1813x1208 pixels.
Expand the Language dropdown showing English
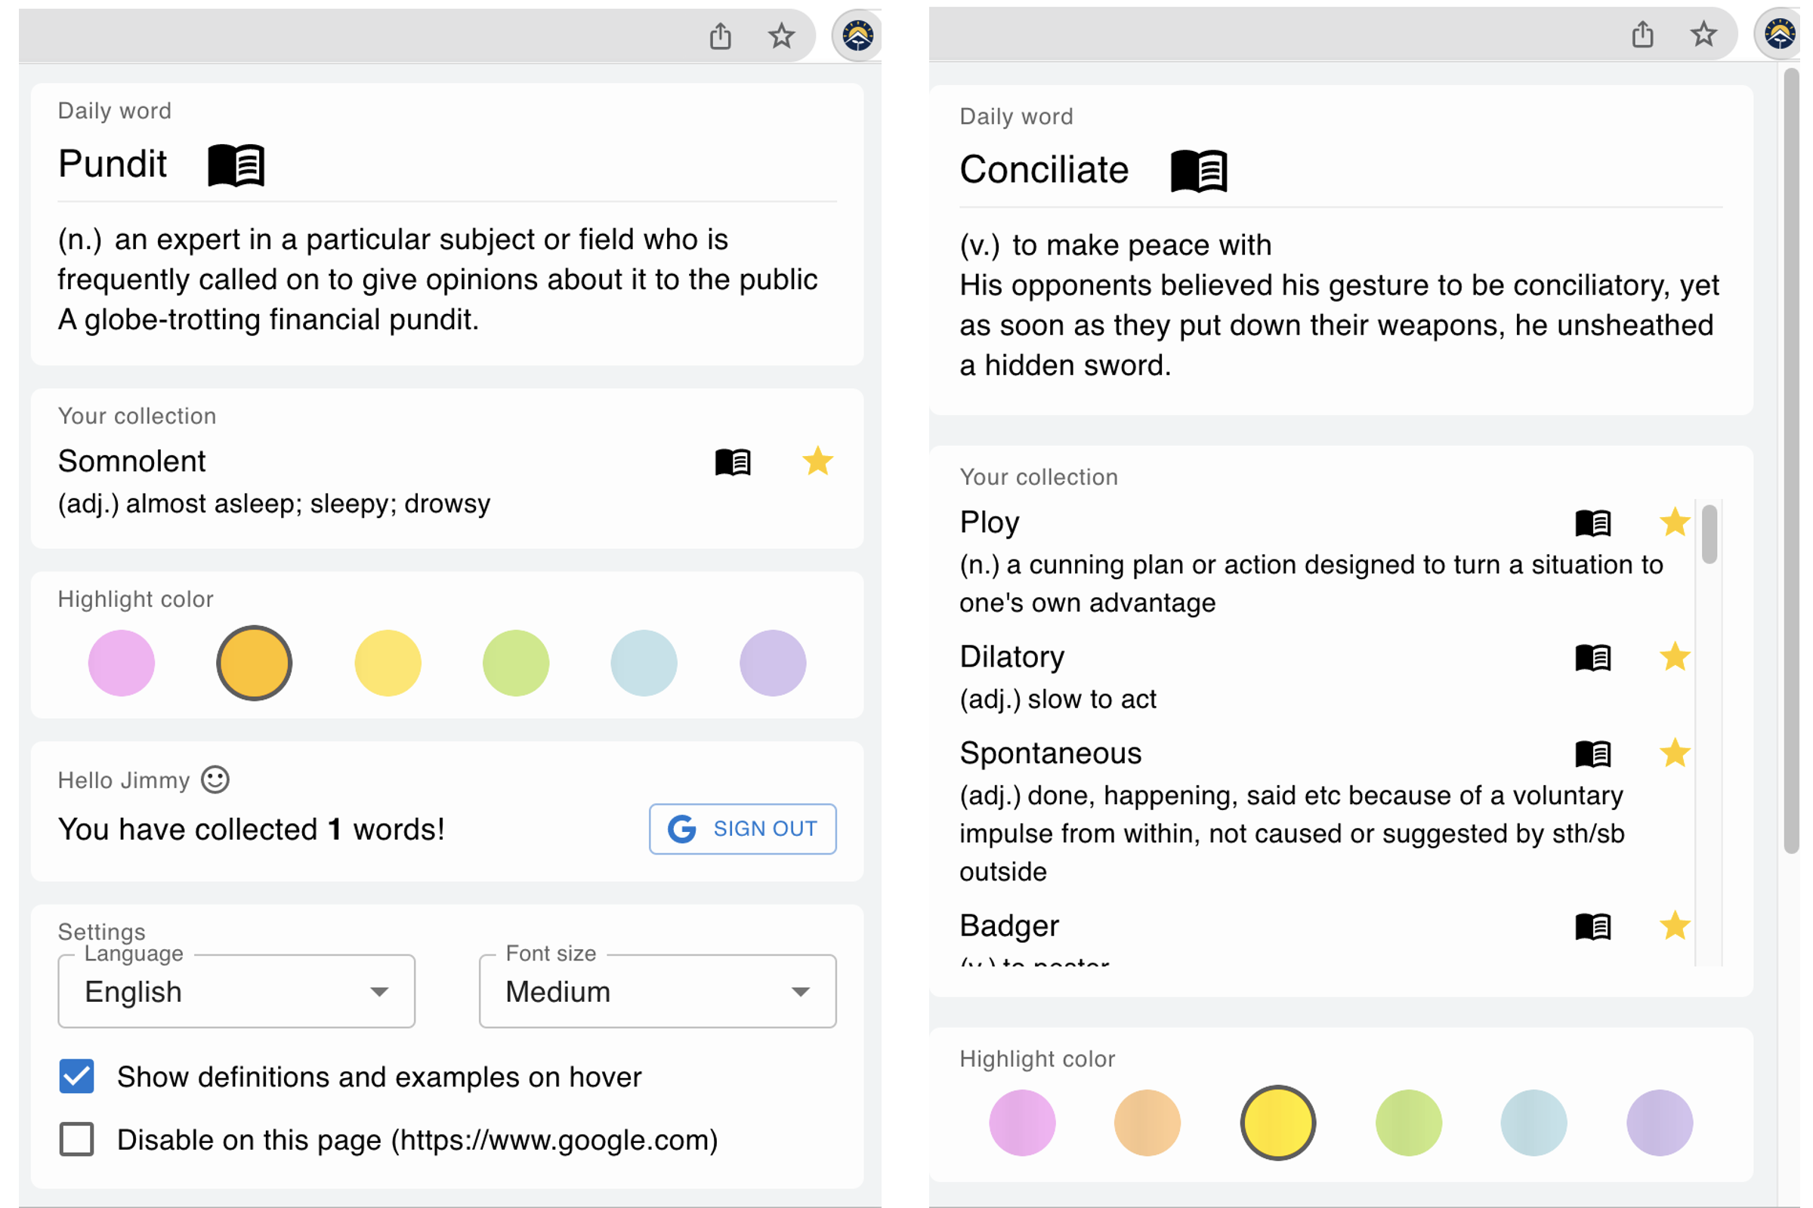tap(236, 991)
